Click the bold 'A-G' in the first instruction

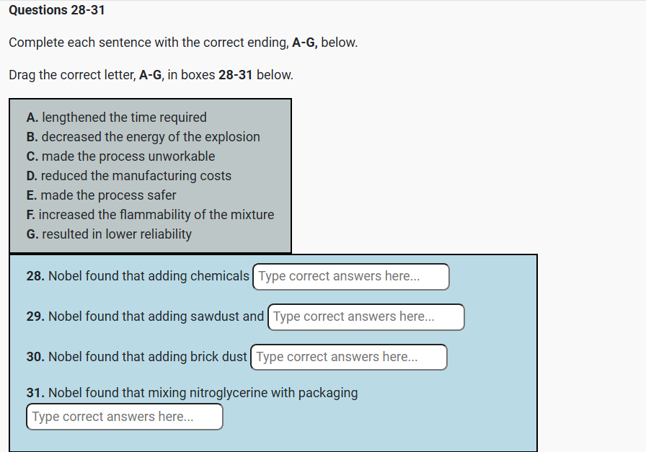(304, 43)
